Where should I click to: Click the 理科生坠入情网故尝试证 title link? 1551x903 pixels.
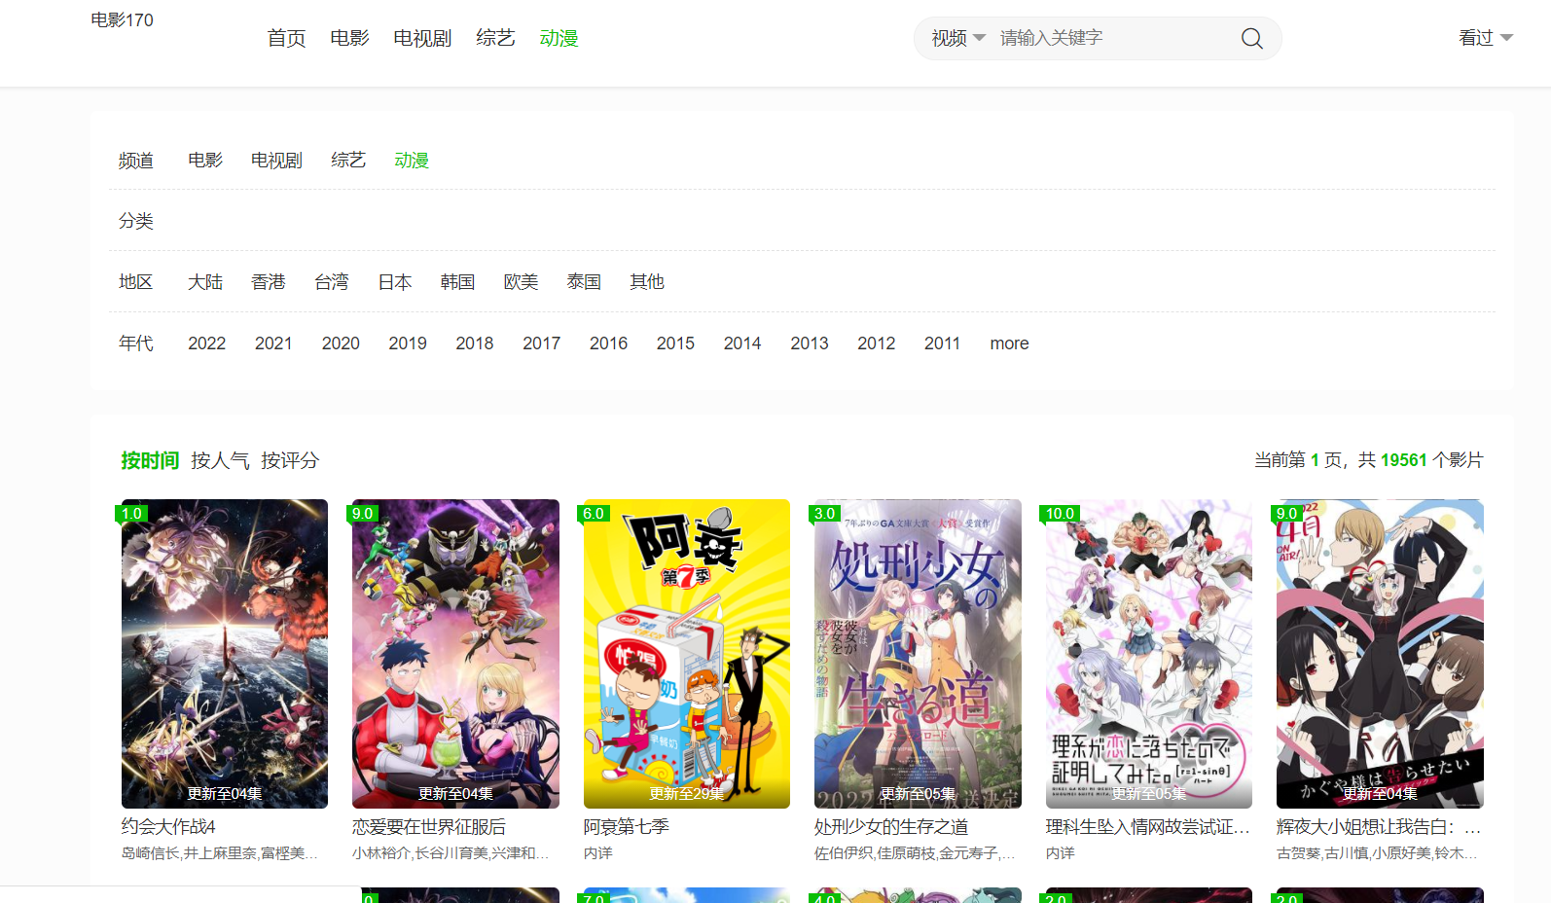pyautogui.click(x=1148, y=827)
